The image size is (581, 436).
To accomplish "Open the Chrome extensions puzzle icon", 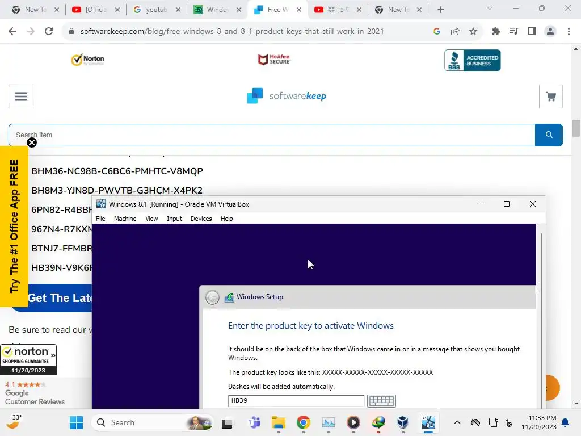I will 496,32.
